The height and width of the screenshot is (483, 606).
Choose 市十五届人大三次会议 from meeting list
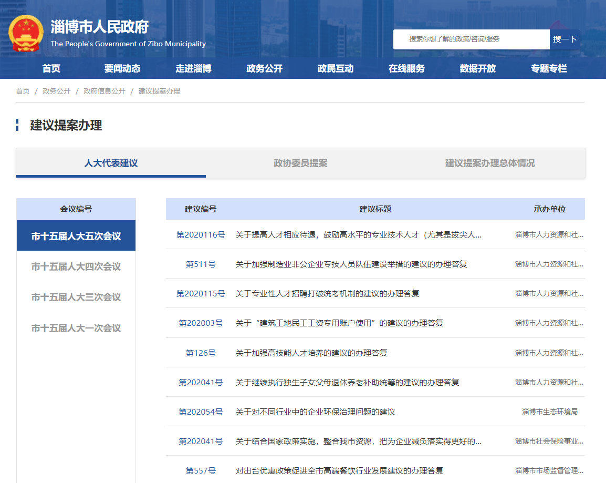(x=76, y=297)
